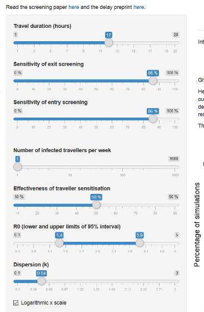Viewport: 204px width, 312px height.
Task: Set infected travellers to 100 on track
Action: 122,167
